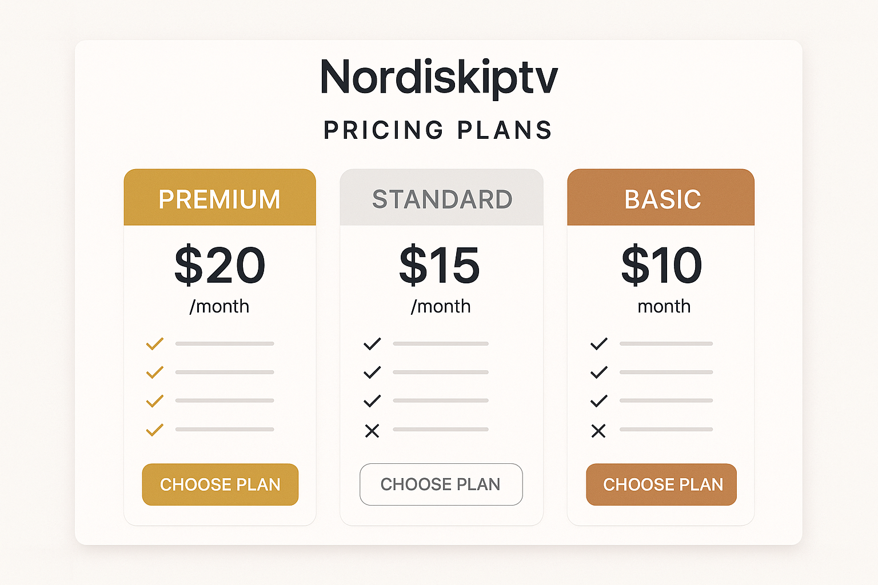The height and width of the screenshot is (585, 878).
Task: Click Choose Plan under Standard
Action: point(441,484)
